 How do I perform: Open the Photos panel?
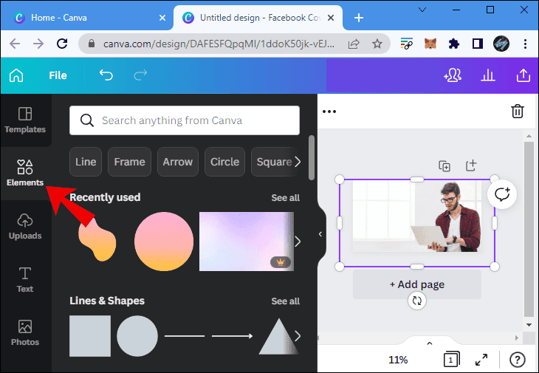point(25,333)
